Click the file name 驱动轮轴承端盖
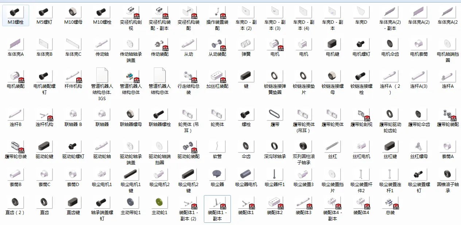Viewport: 461px width, 225px height. click(x=131, y=159)
